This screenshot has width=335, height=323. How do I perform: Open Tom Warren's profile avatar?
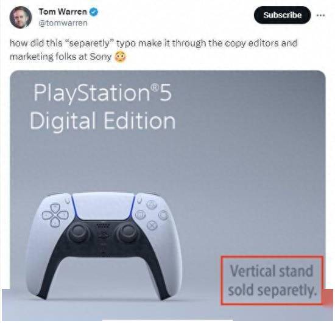pos(21,17)
